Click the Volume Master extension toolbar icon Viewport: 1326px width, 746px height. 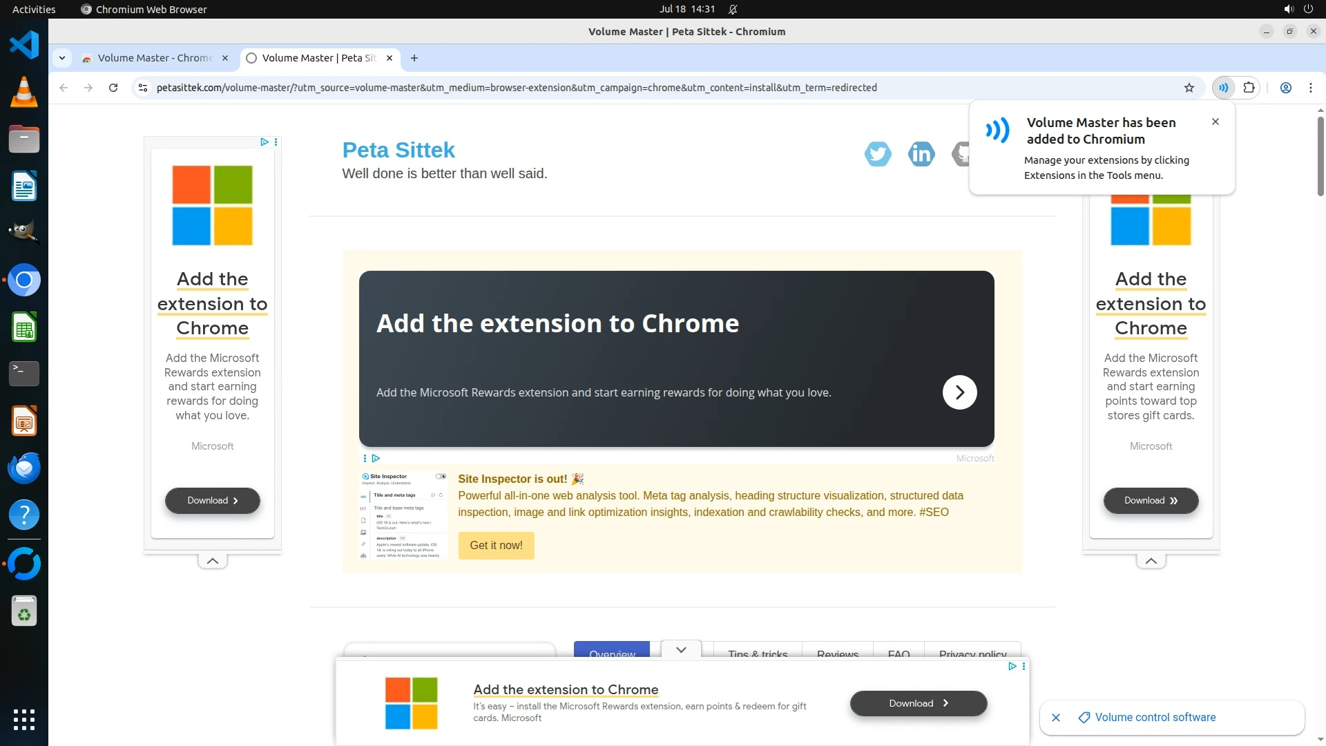[x=1223, y=88]
